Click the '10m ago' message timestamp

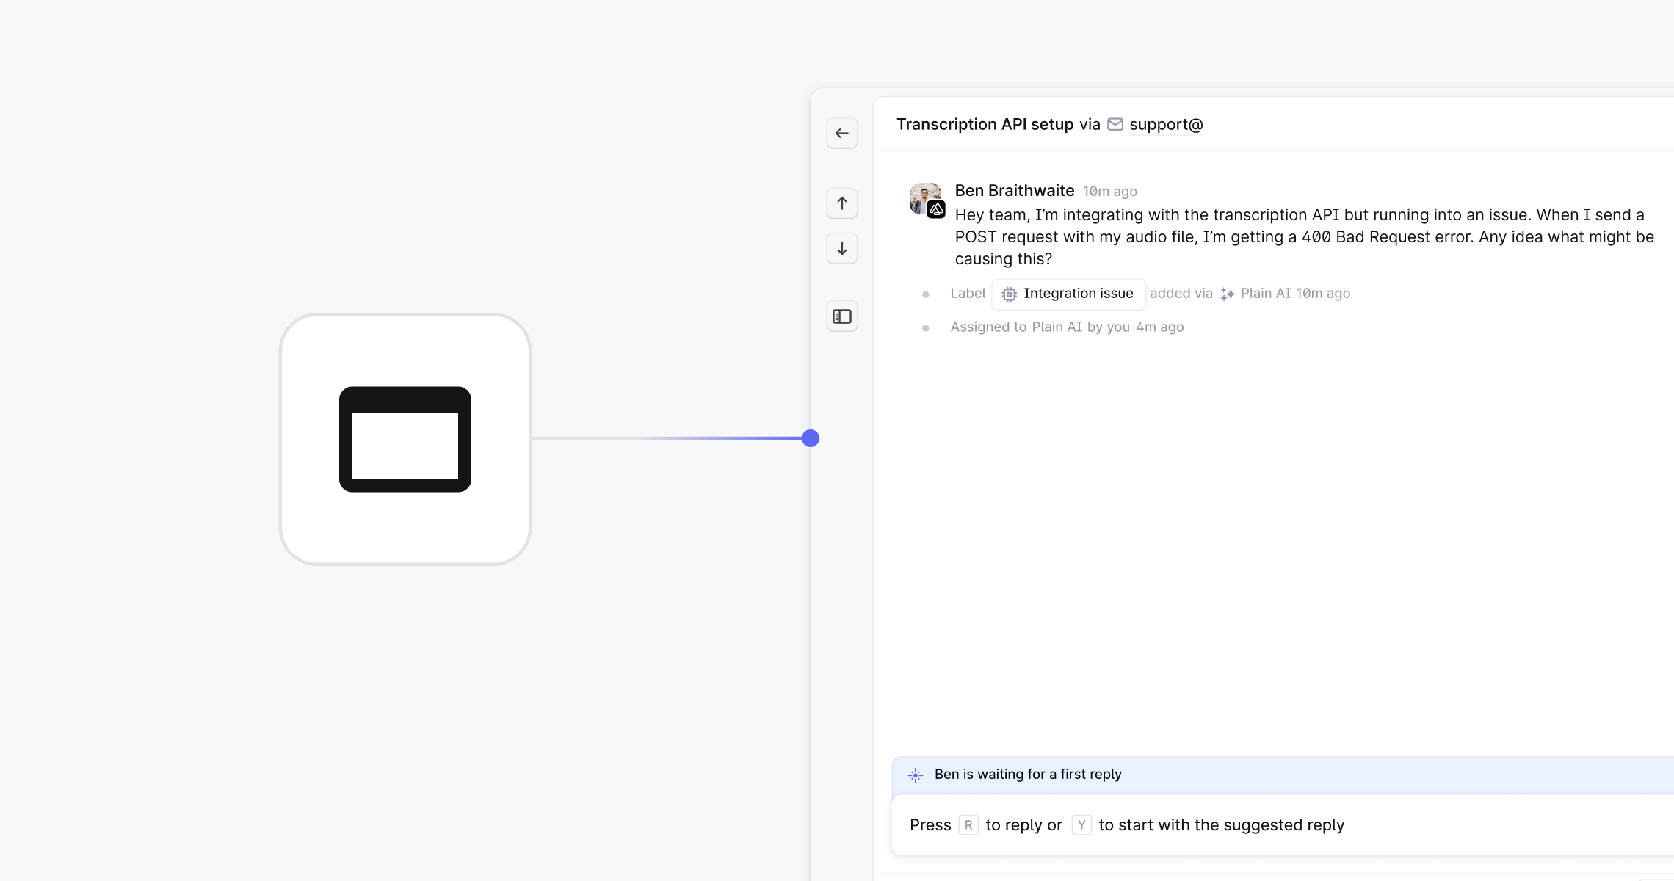coord(1110,192)
